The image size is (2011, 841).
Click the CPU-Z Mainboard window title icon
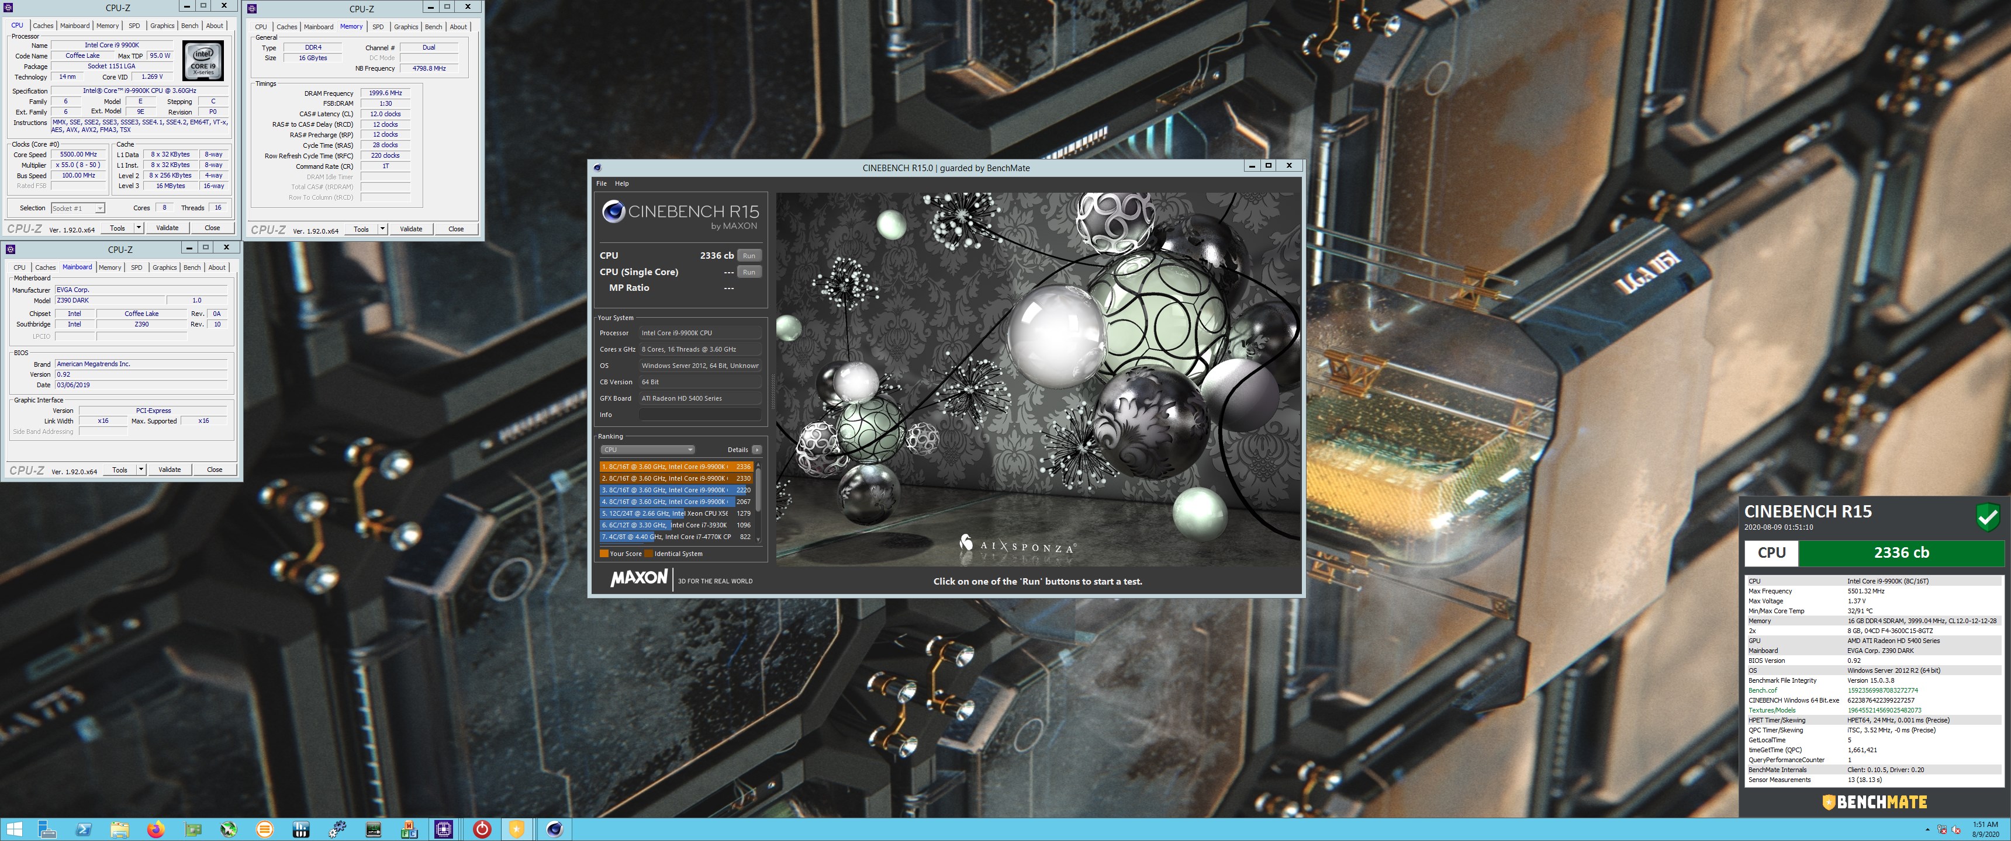pyautogui.click(x=10, y=249)
